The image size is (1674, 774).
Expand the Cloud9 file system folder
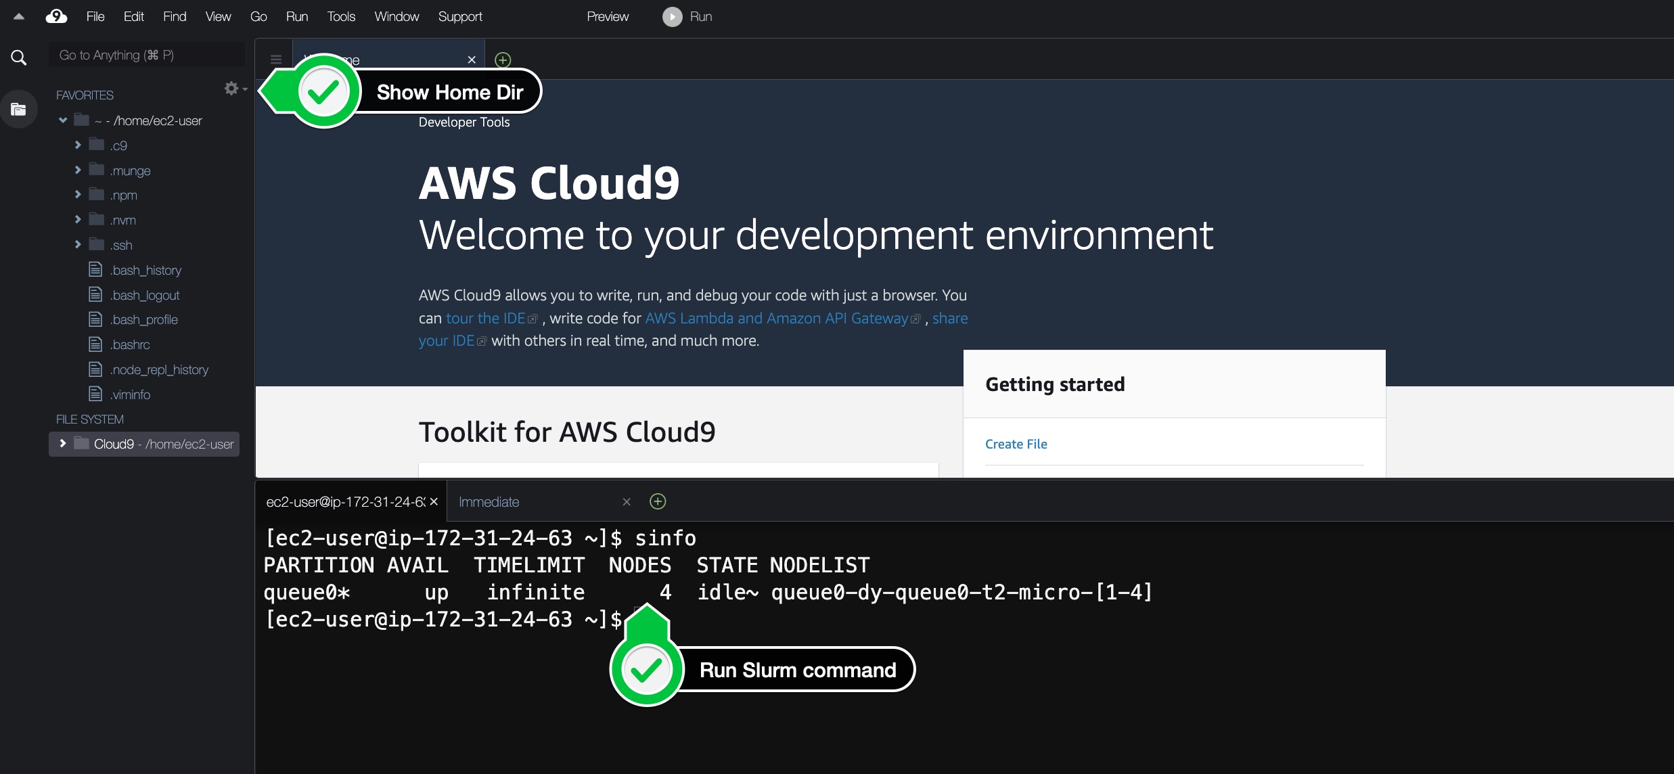(x=62, y=443)
